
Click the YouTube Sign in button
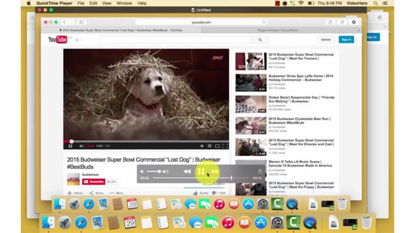(346, 39)
